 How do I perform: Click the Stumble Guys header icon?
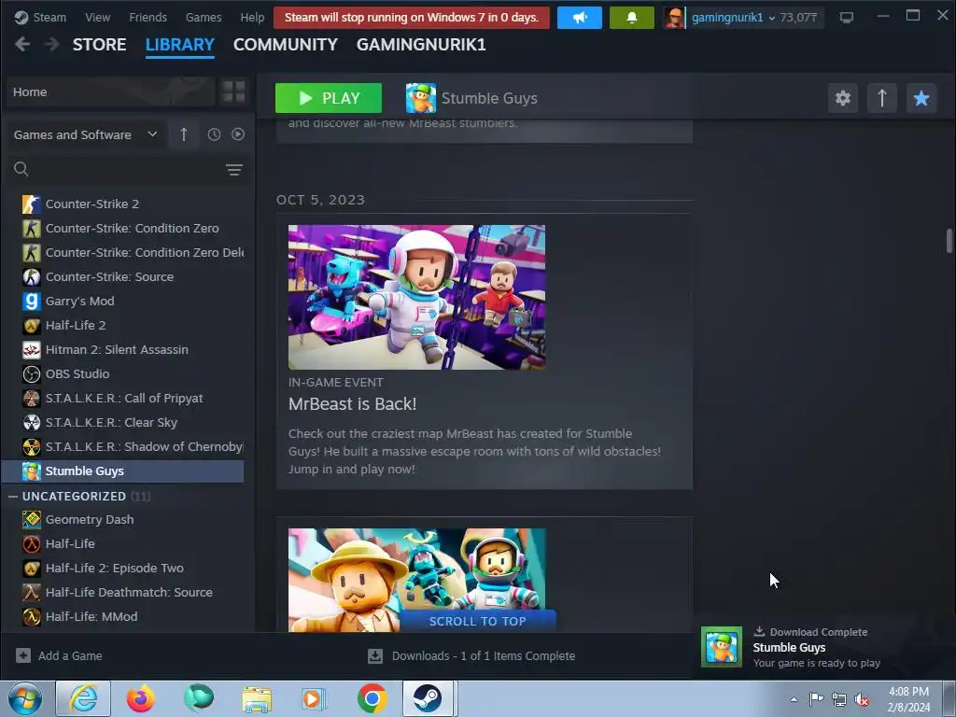coord(421,98)
